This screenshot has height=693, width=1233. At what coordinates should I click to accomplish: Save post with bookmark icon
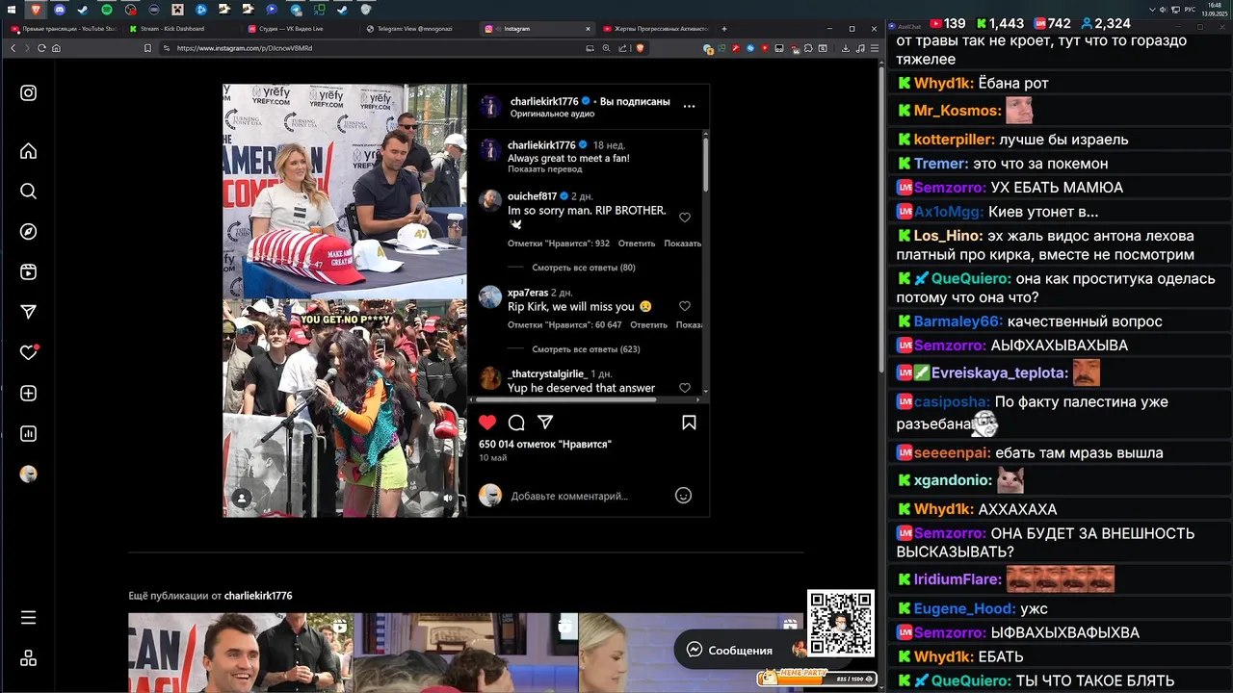tap(689, 423)
